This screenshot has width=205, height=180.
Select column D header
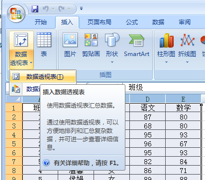pos(147,99)
